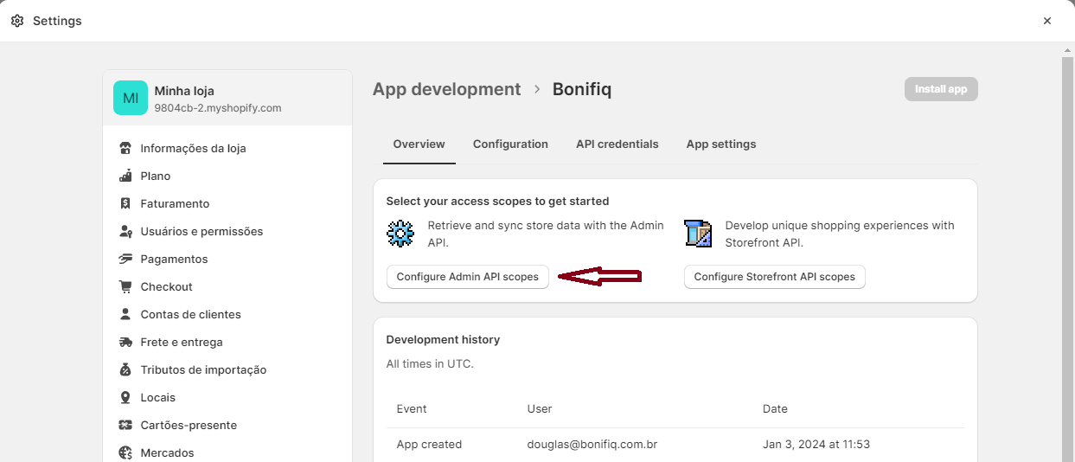
Task: Click Configure Storefront API scopes button
Action: point(775,277)
